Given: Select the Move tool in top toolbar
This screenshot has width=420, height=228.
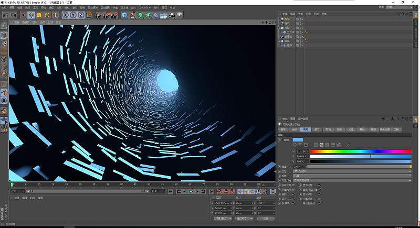Looking at the screenshot, I should (30, 15).
